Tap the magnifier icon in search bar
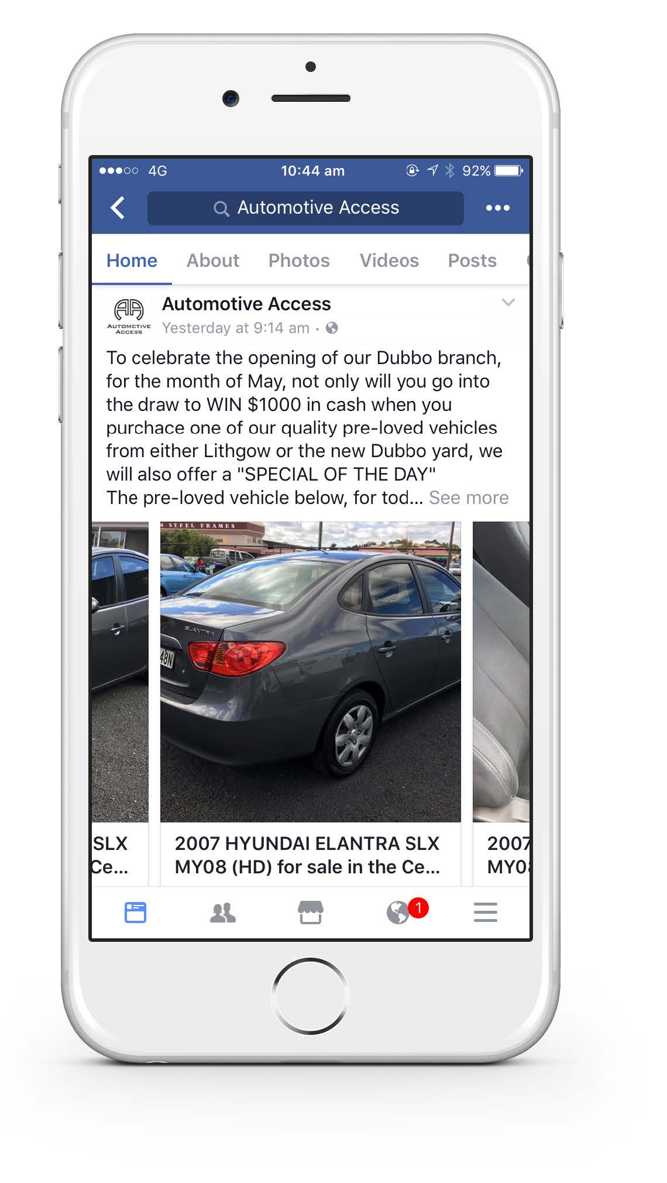The height and width of the screenshot is (1183, 667). pos(221,208)
